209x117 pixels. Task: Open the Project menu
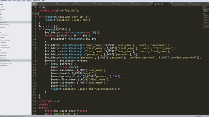pyautogui.click(x=29, y=1)
